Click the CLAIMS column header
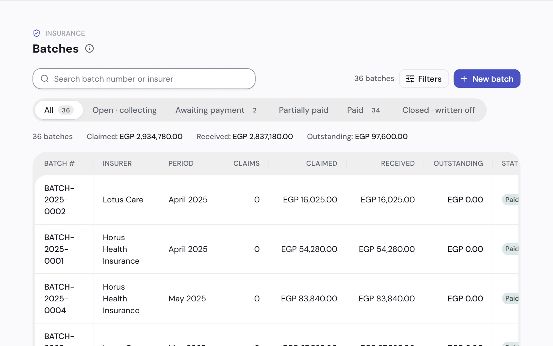The width and height of the screenshot is (553, 346). point(246,163)
